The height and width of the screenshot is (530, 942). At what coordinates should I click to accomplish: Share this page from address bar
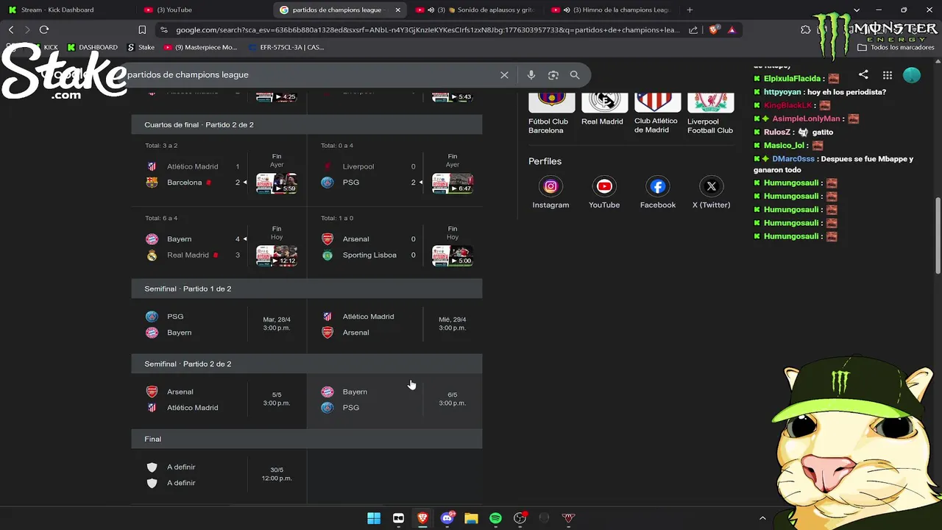[x=693, y=29]
